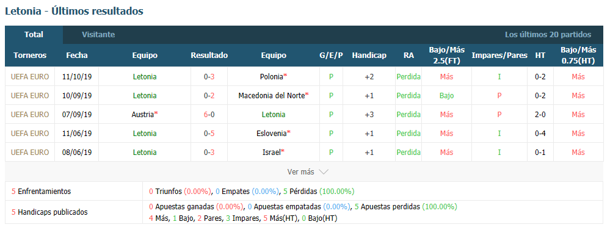610x230 pixels.
Task: Select the Impares/Pares column header
Action: 499,55
